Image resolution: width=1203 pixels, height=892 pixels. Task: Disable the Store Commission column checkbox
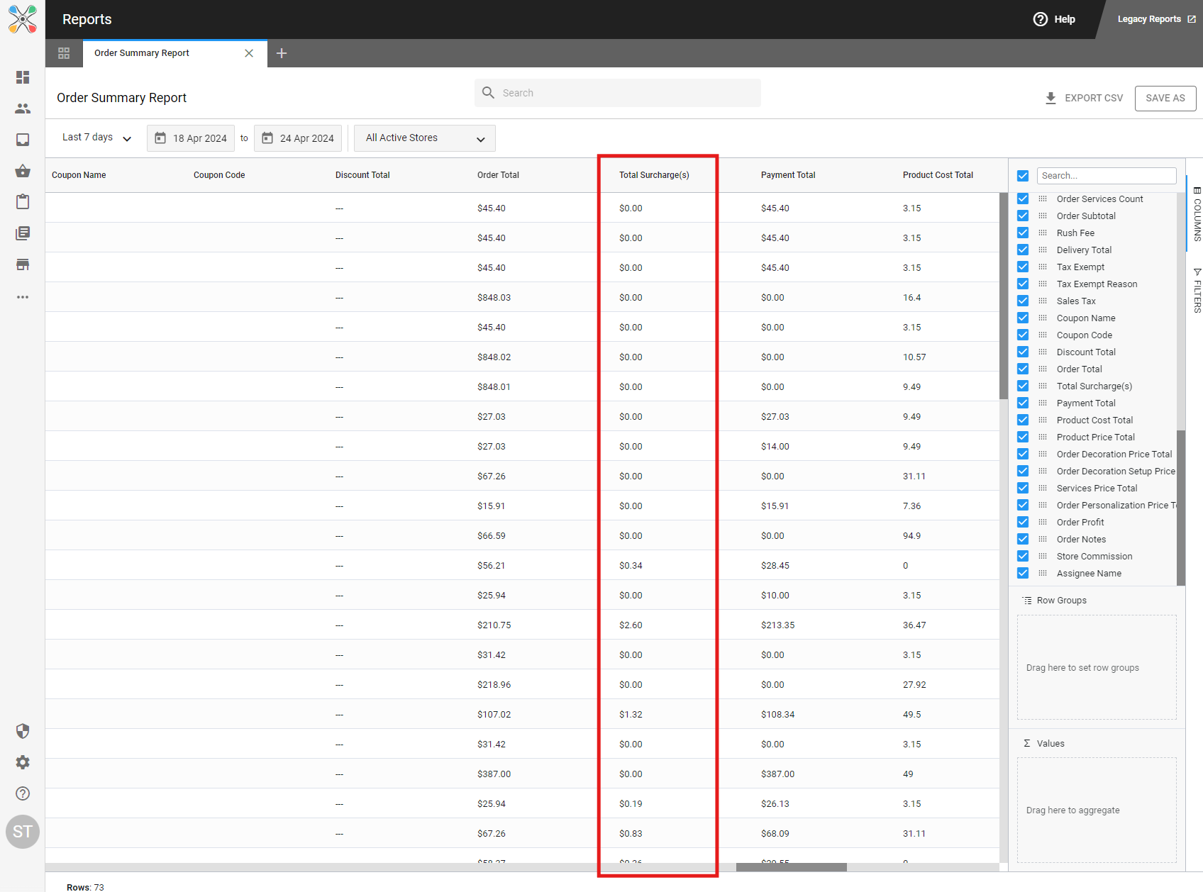tap(1023, 556)
